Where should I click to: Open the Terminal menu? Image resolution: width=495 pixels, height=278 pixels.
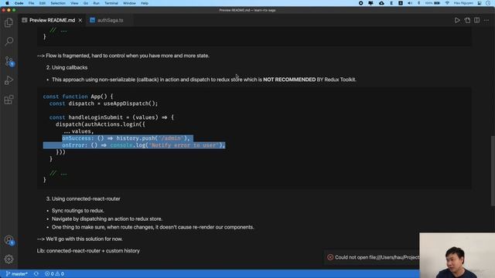click(111, 3)
